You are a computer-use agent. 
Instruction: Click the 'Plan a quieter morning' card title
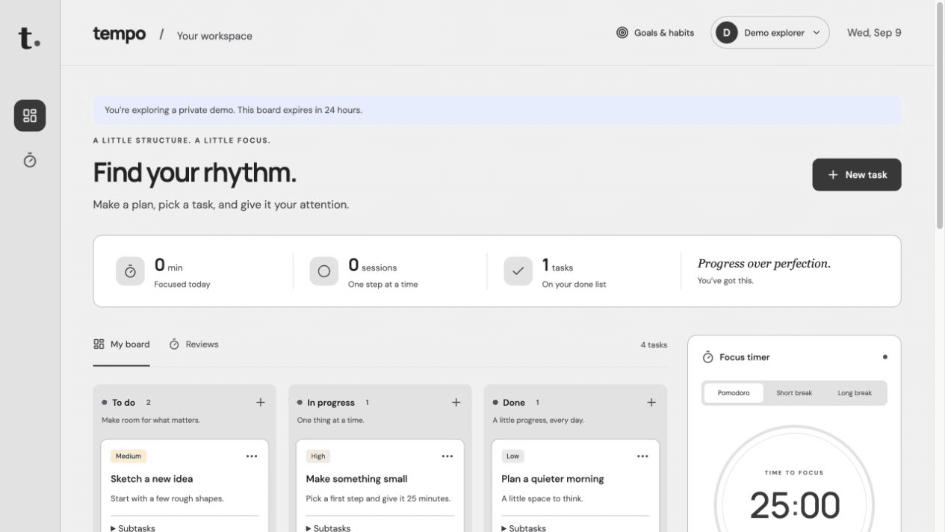553,479
